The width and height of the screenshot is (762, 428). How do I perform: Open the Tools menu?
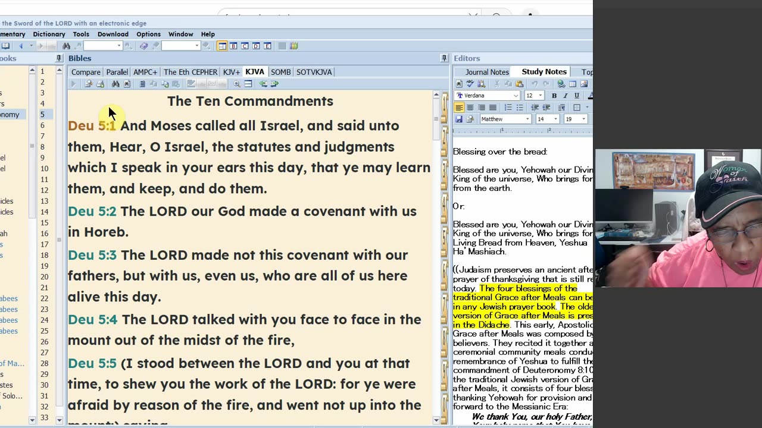tap(81, 34)
